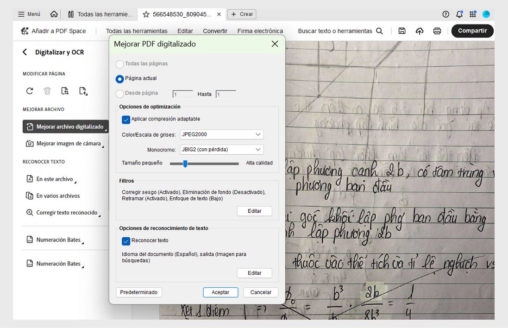Image resolution: width=508 pixels, height=328 pixels.
Task: Click the home icon in the top bar
Action: click(x=54, y=14)
